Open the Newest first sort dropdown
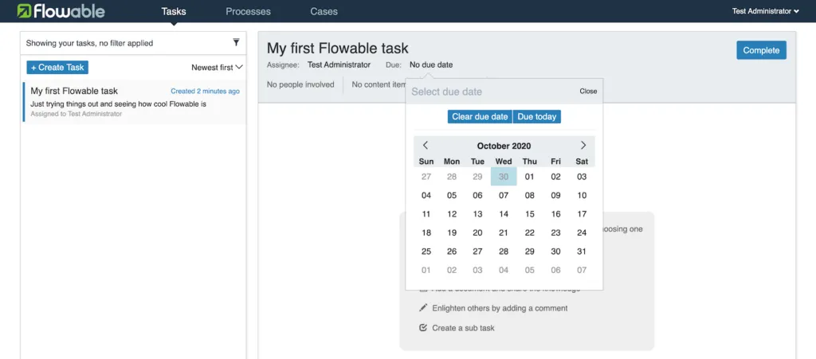The image size is (816, 359). coord(217,68)
